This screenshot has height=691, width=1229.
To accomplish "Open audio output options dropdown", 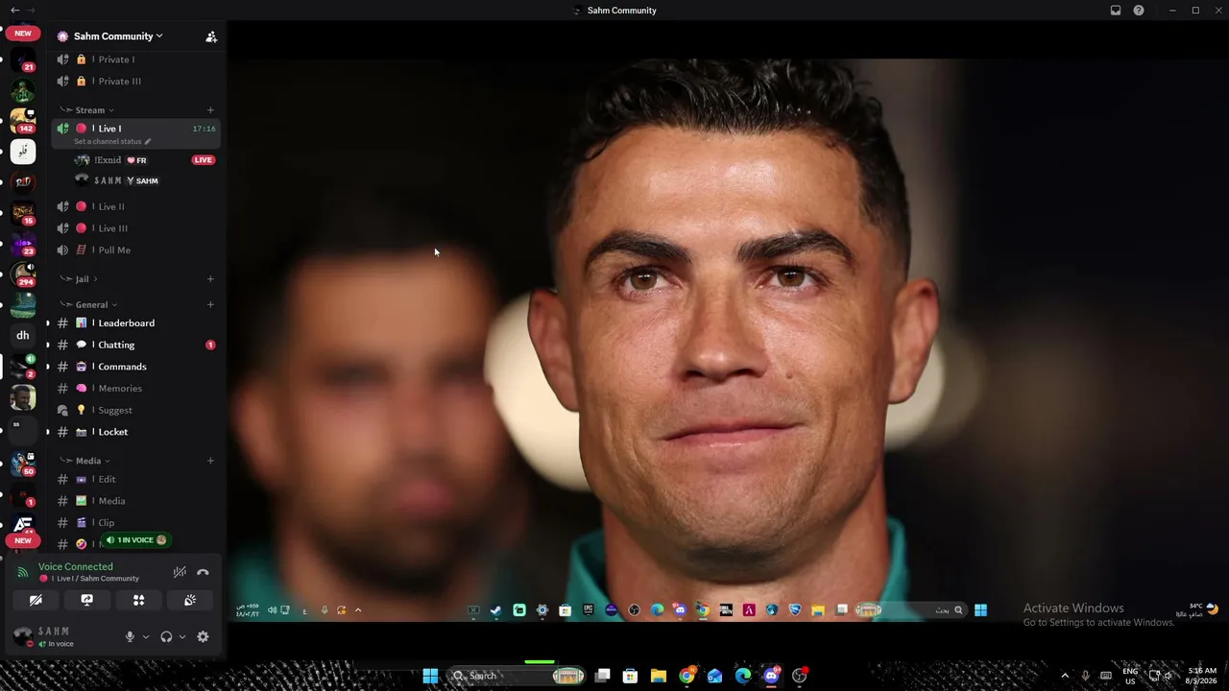I will coord(182,636).
